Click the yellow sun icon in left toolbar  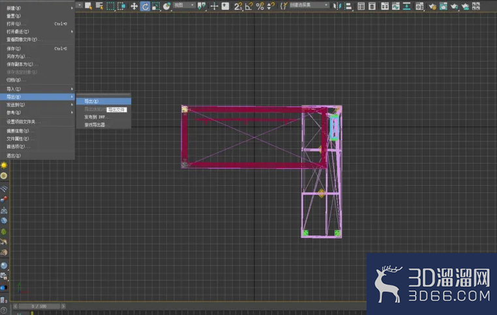pyautogui.click(x=4, y=166)
